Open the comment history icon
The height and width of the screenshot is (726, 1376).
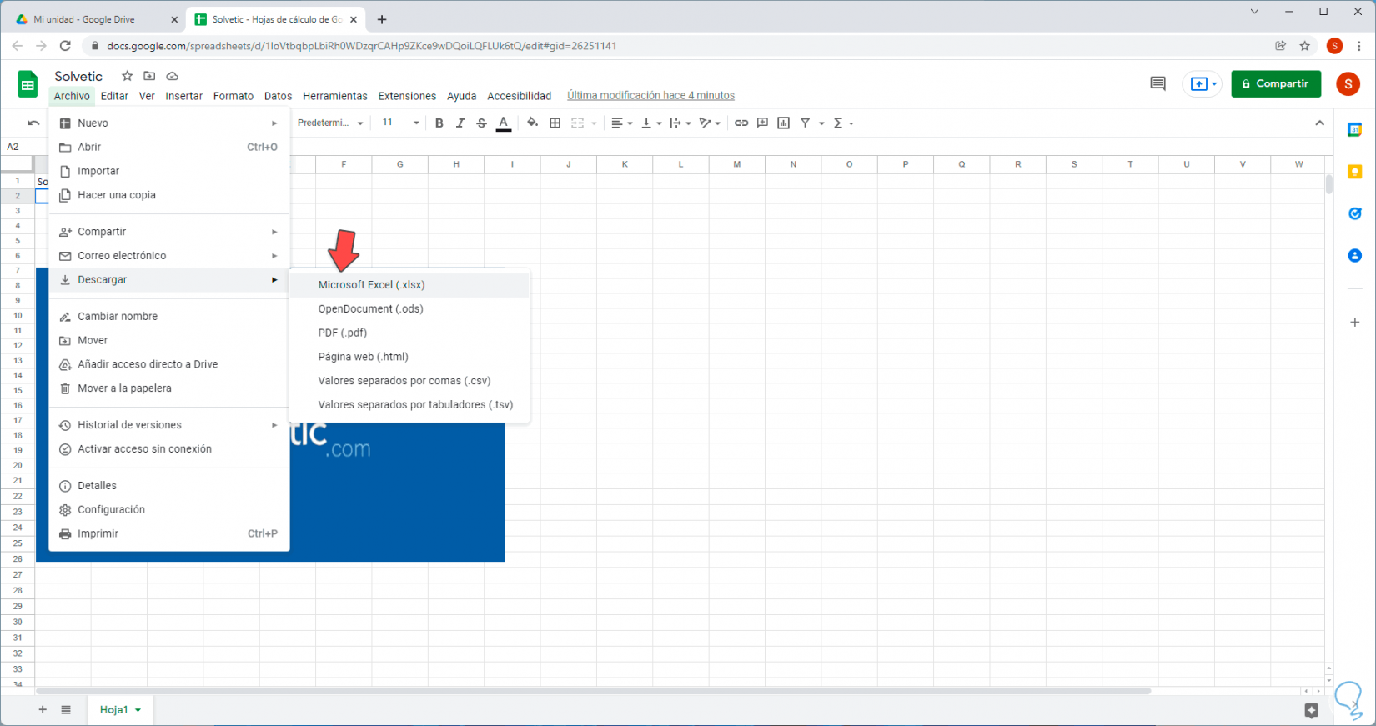(1158, 83)
